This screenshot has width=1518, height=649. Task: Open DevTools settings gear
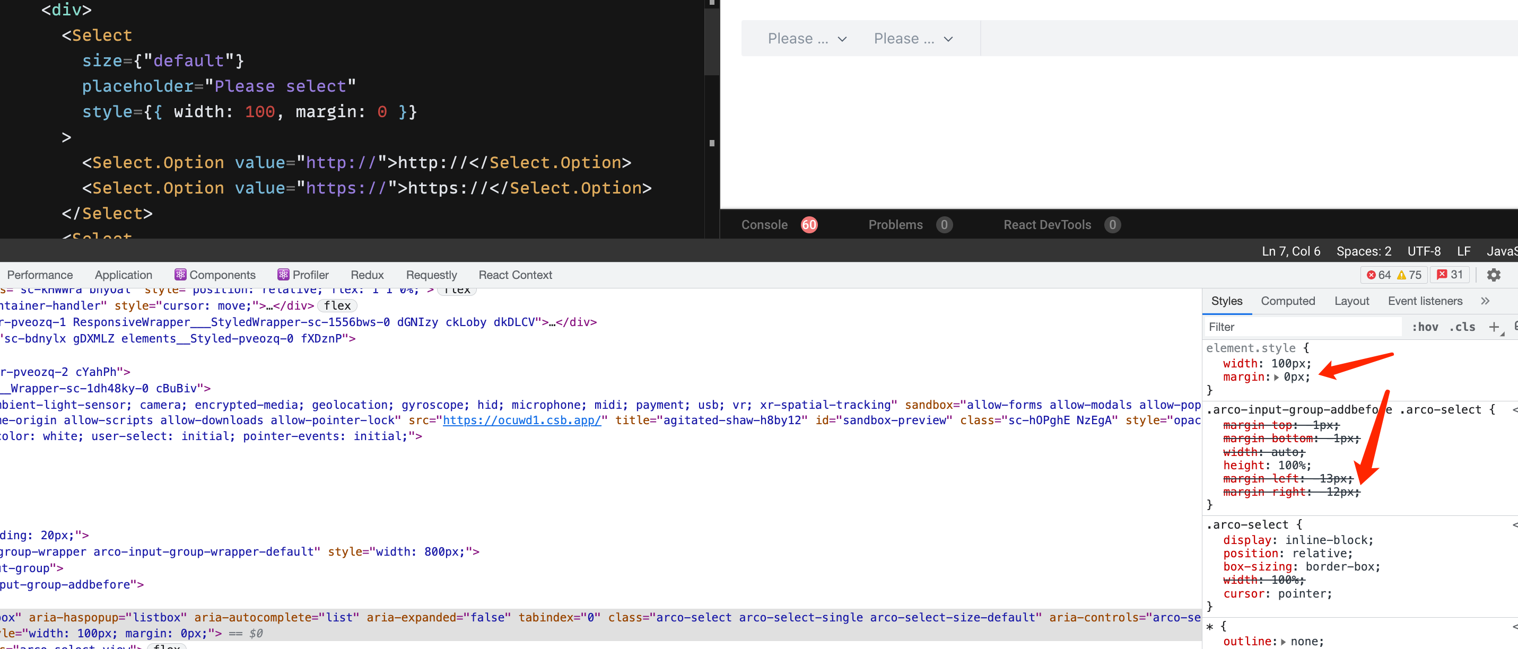click(x=1493, y=275)
